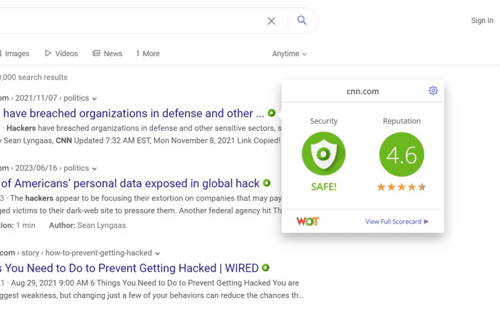This screenshot has width=500, height=312.
Task: Switch to the News tab
Action: click(107, 54)
